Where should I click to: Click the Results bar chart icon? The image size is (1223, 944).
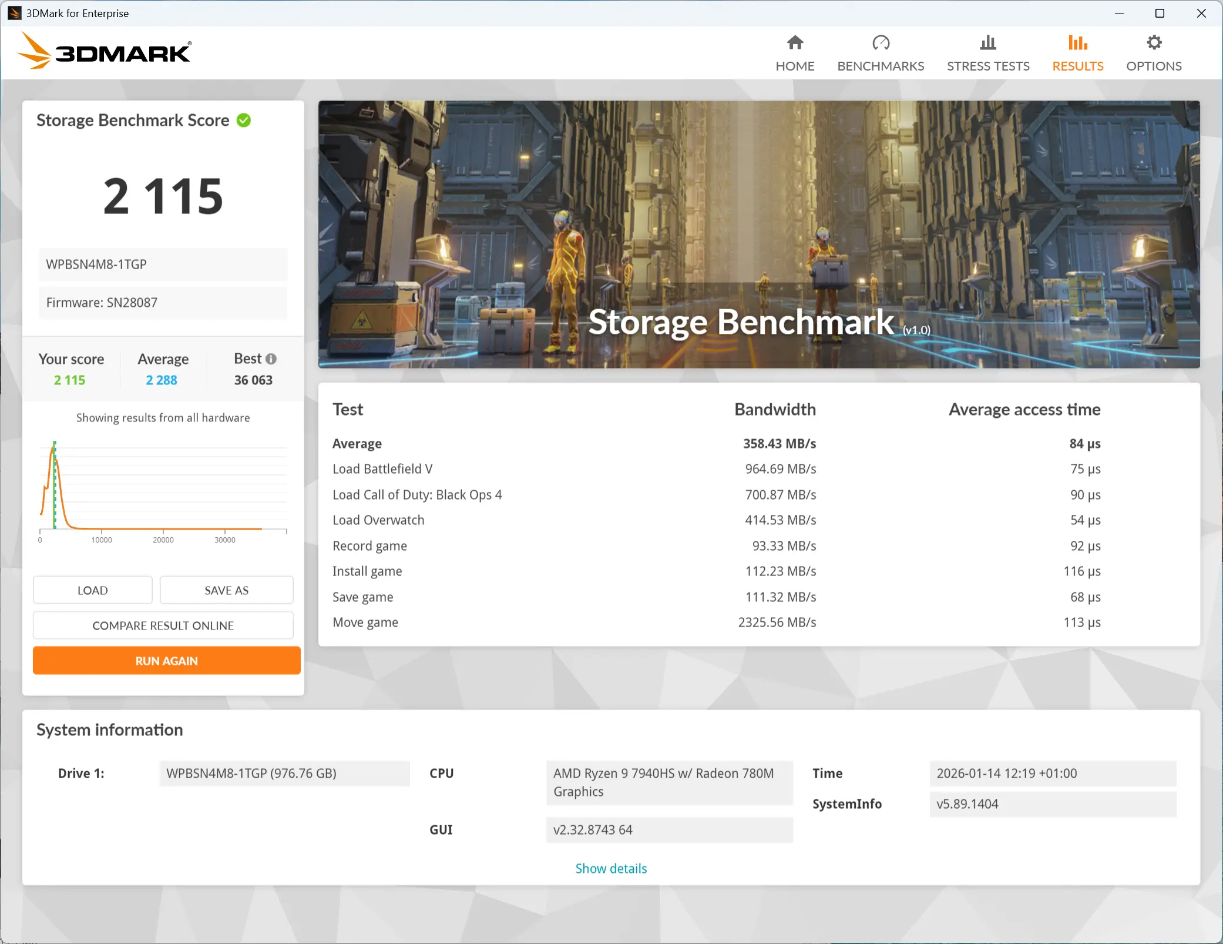pyautogui.click(x=1077, y=42)
